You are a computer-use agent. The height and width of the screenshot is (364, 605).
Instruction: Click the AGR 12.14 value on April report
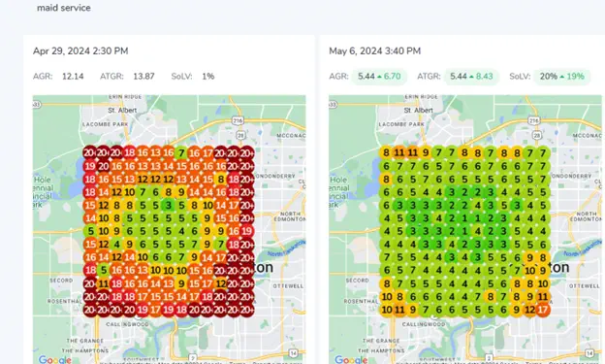[x=73, y=77]
